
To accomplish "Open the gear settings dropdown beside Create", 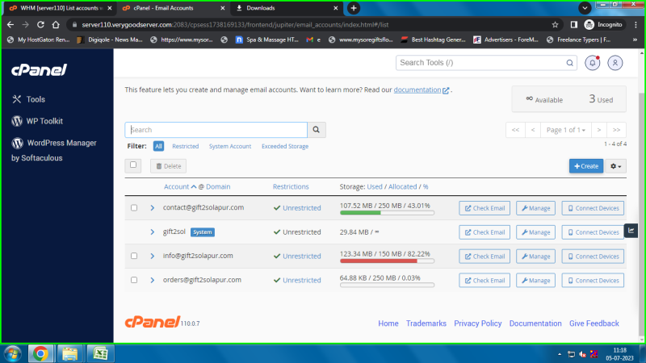I will pyautogui.click(x=616, y=165).
